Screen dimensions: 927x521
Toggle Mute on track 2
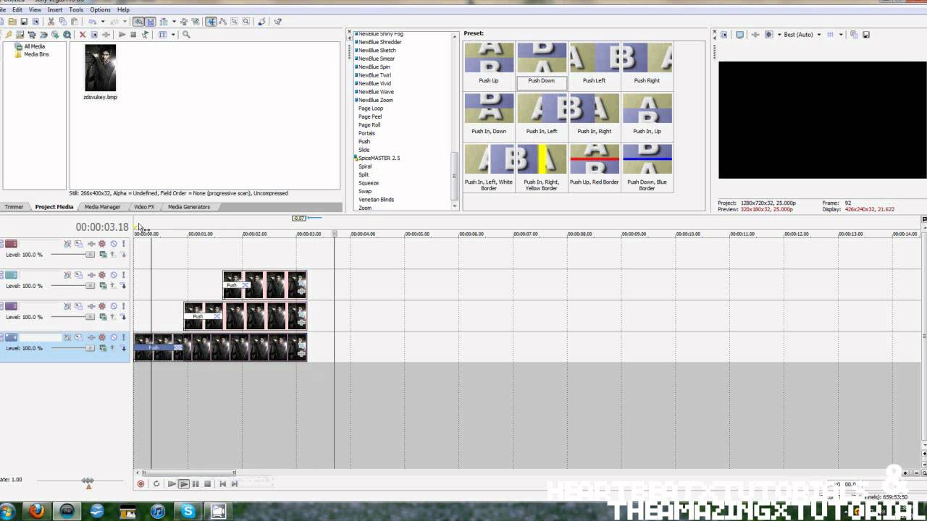coord(114,275)
